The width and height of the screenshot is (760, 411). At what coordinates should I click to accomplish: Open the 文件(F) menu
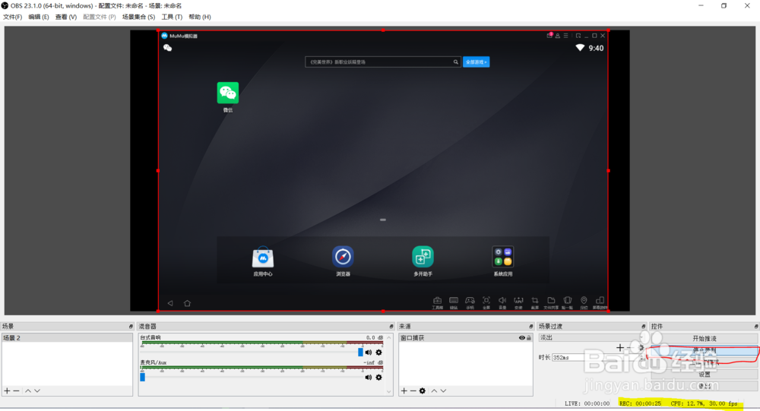point(13,17)
